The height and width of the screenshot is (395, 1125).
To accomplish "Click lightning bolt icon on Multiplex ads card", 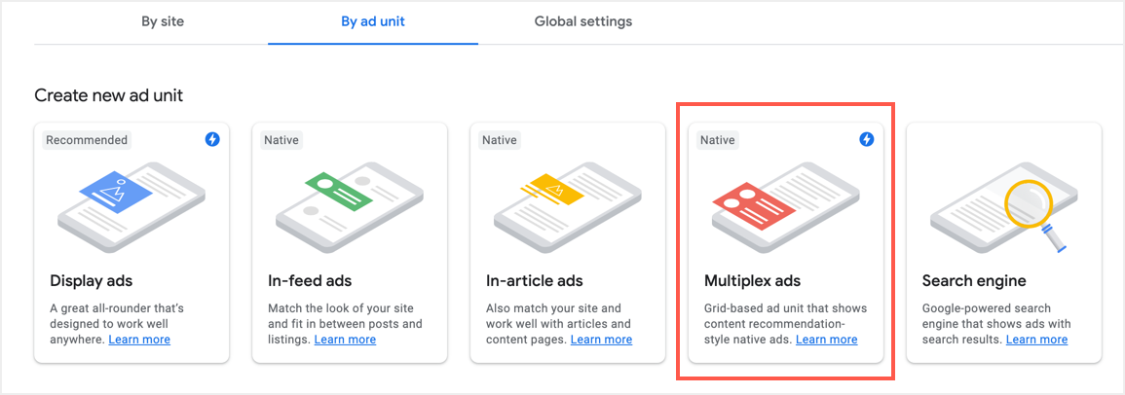I will click(x=867, y=140).
